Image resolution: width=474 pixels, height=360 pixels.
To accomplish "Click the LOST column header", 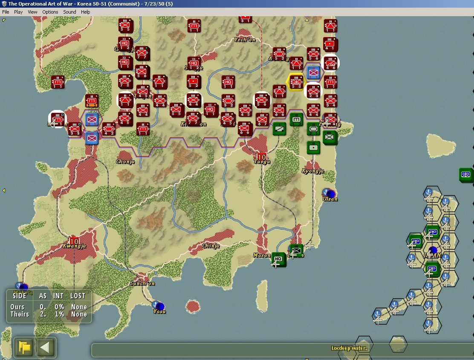I will 78,296.
